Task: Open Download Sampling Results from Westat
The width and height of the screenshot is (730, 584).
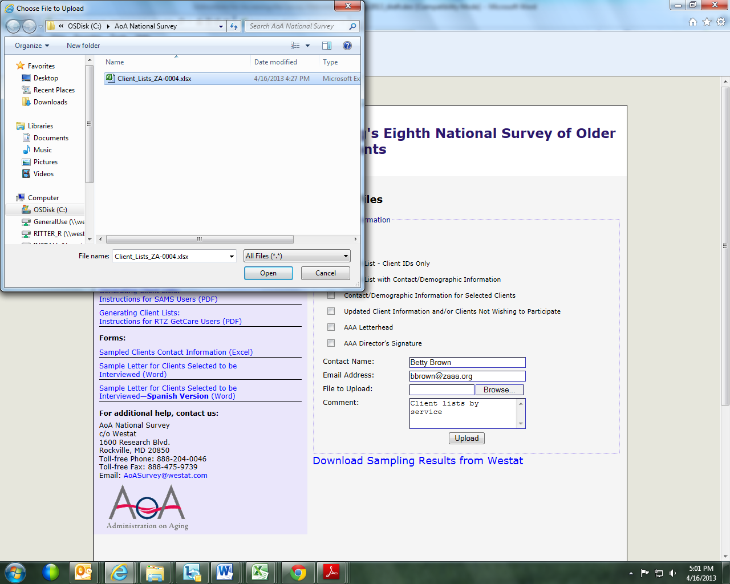Action: point(418,461)
